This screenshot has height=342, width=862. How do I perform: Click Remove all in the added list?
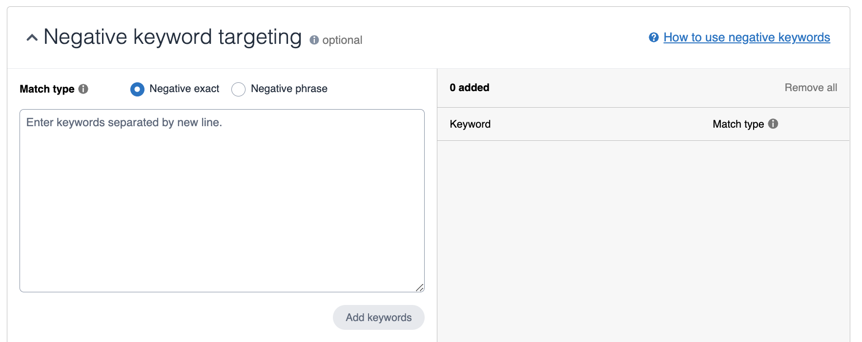tap(810, 88)
